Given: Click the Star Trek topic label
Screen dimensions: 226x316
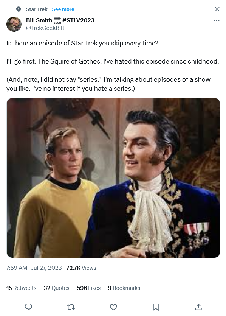Looking at the screenshot, I should point(37,9).
